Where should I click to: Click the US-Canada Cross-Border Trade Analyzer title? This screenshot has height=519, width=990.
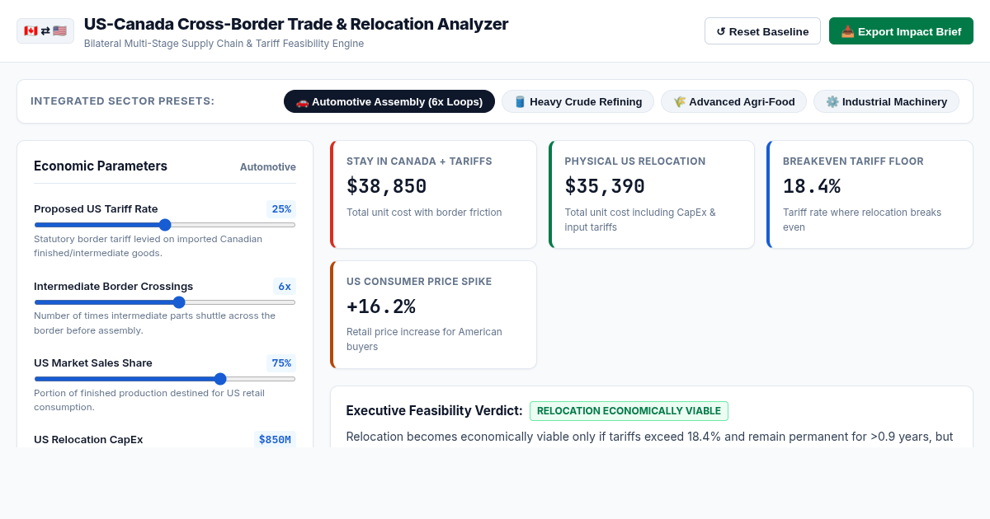(x=296, y=24)
